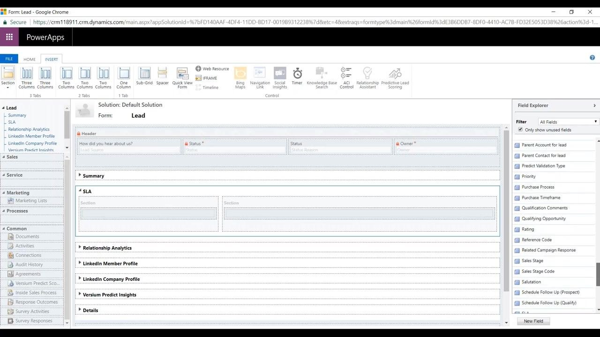Insert a Sub-Grid control
Viewport: 600px width, 337px height.
[x=144, y=76]
